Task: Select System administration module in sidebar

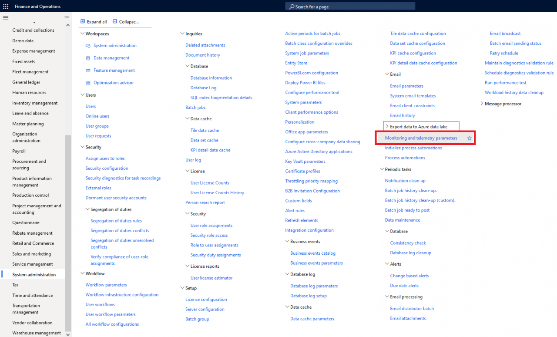Action: point(34,275)
